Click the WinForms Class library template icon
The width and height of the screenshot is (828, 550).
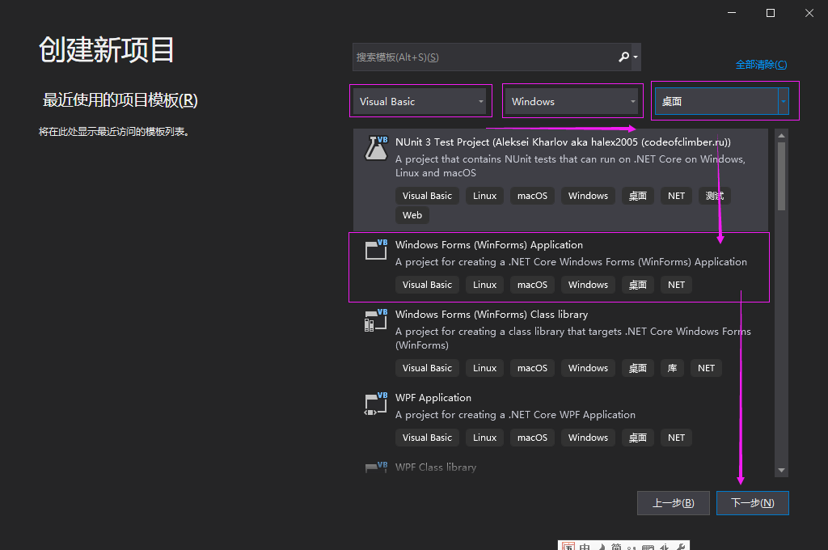[x=375, y=320]
